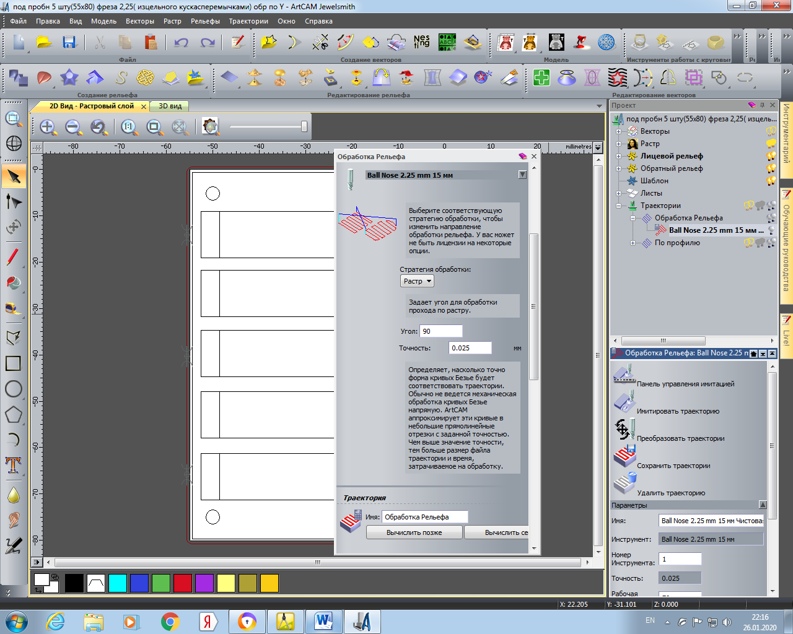Click Преобразовать траектории link

click(680, 438)
